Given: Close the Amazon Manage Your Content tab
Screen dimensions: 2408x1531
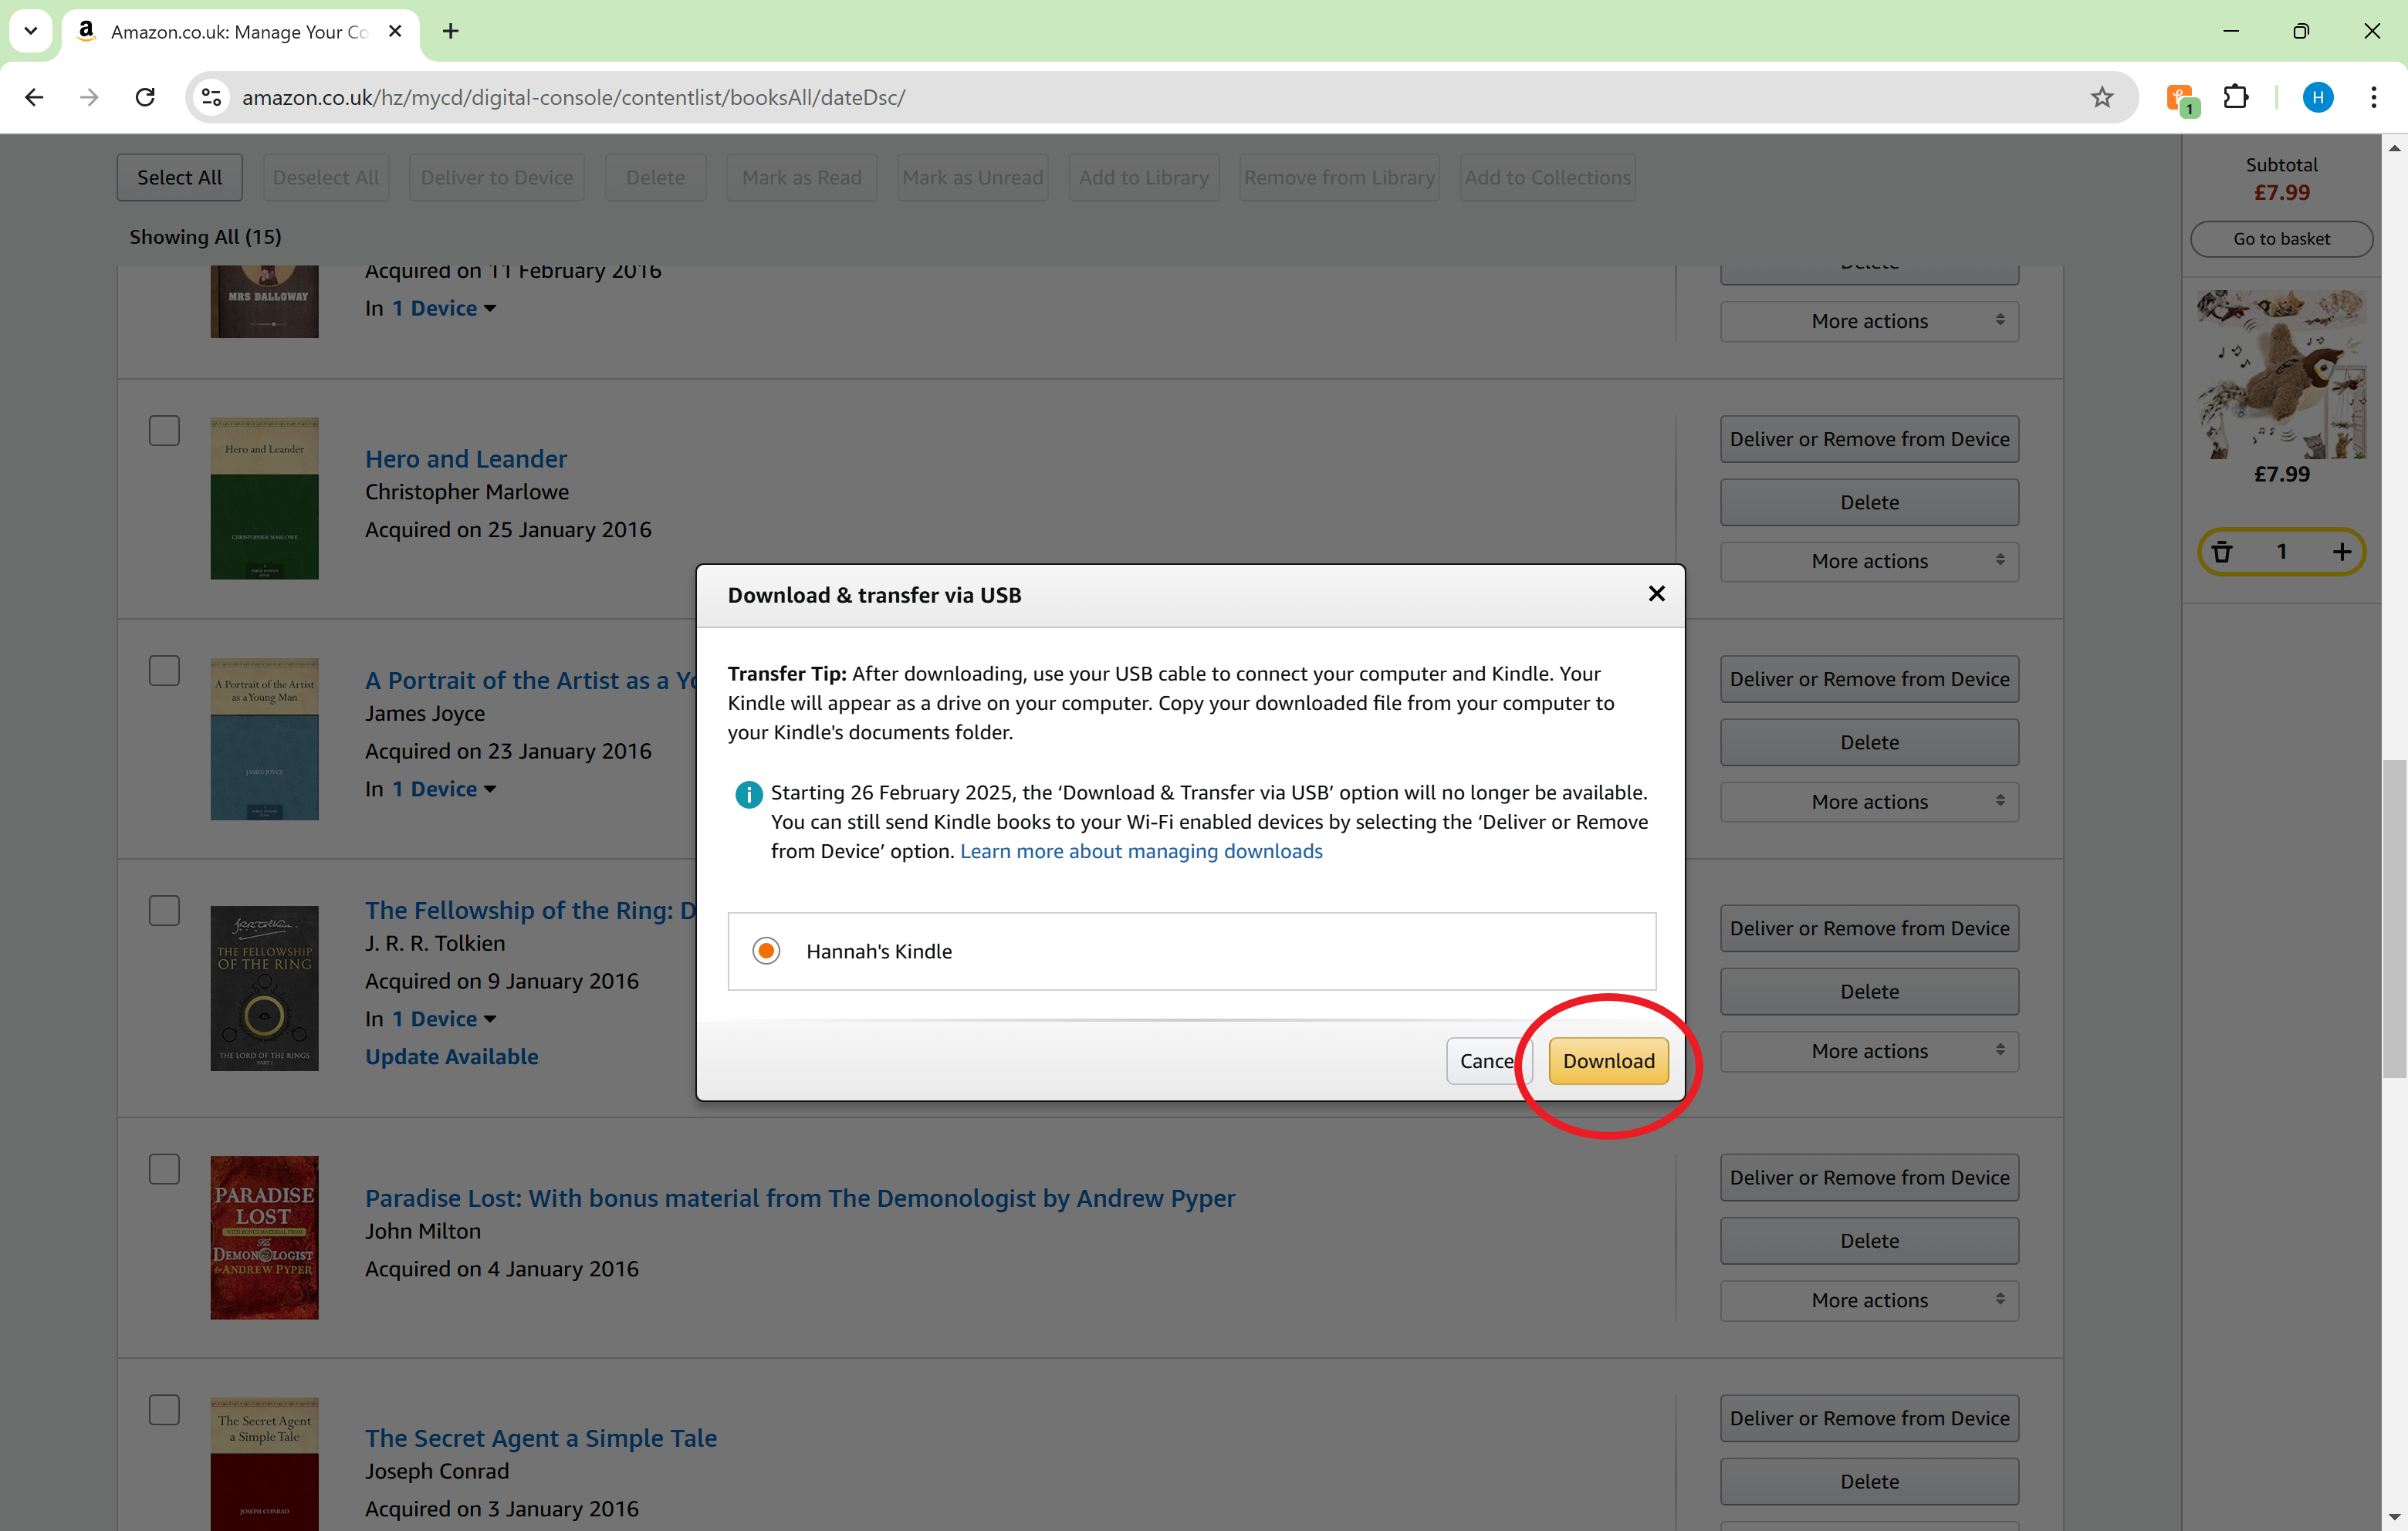Looking at the screenshot, I should coord(395,31).
